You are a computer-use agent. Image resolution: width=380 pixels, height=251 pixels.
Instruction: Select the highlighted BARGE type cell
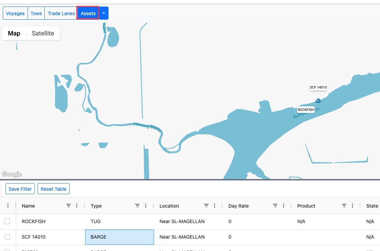[120, 237]
